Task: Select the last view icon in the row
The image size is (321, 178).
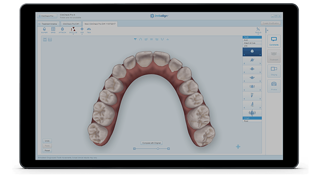Action: coord(168,39)
